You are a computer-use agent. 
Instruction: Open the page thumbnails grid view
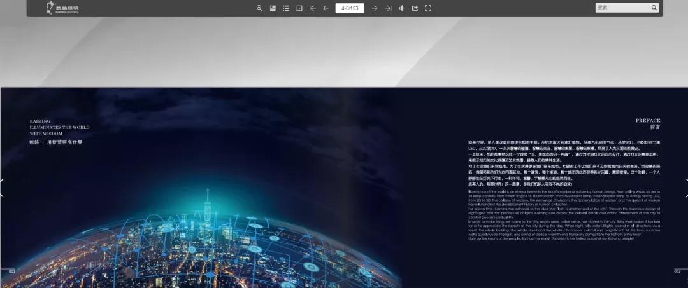273,8
